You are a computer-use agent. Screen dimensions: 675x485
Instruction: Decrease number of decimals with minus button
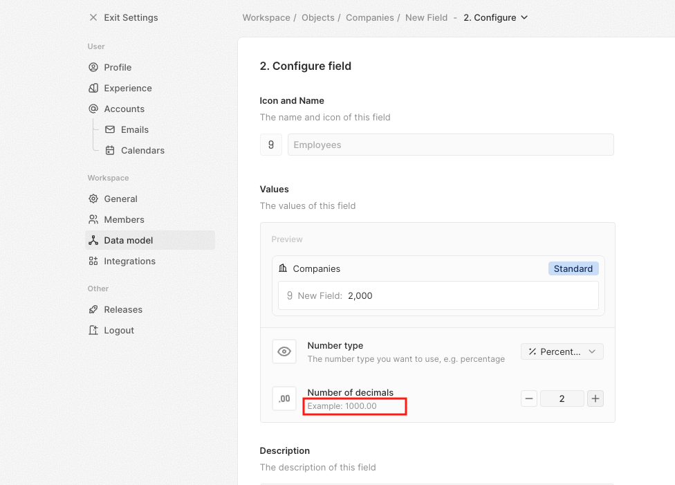pyautogui.click(x=529, y=399)
